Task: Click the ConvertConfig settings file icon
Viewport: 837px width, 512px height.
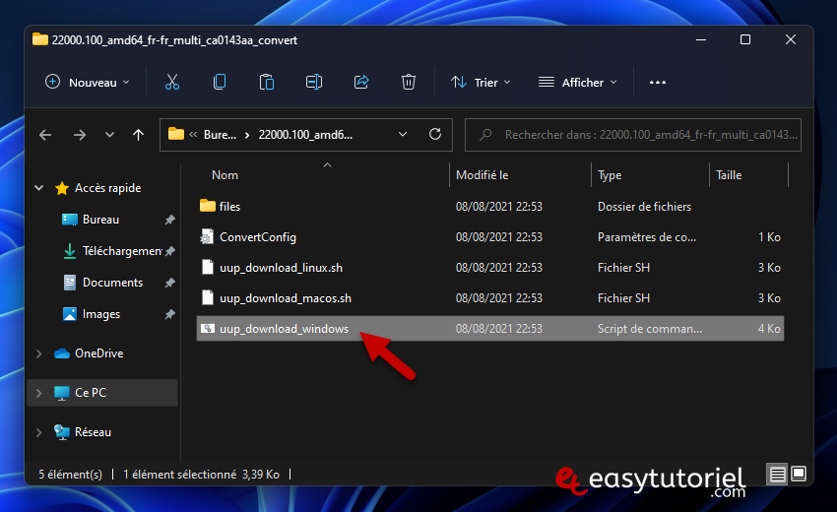Action: coord(207,236)
